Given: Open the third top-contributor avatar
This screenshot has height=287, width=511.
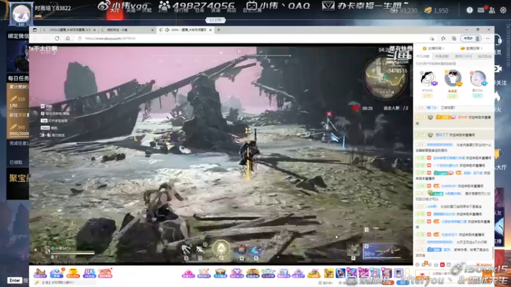Looking at the screenshot, I should [x=478, y=78].
